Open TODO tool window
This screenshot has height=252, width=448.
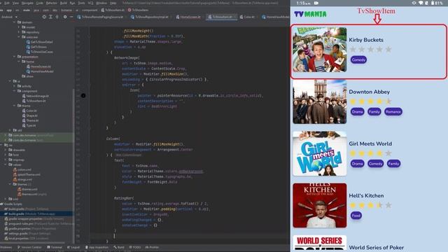point(135,247)
